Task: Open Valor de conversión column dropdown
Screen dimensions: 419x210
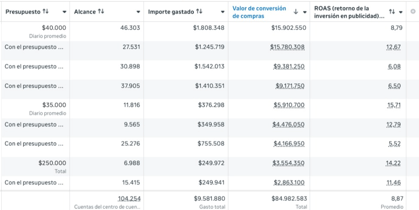Action: (x=305, y=12)
